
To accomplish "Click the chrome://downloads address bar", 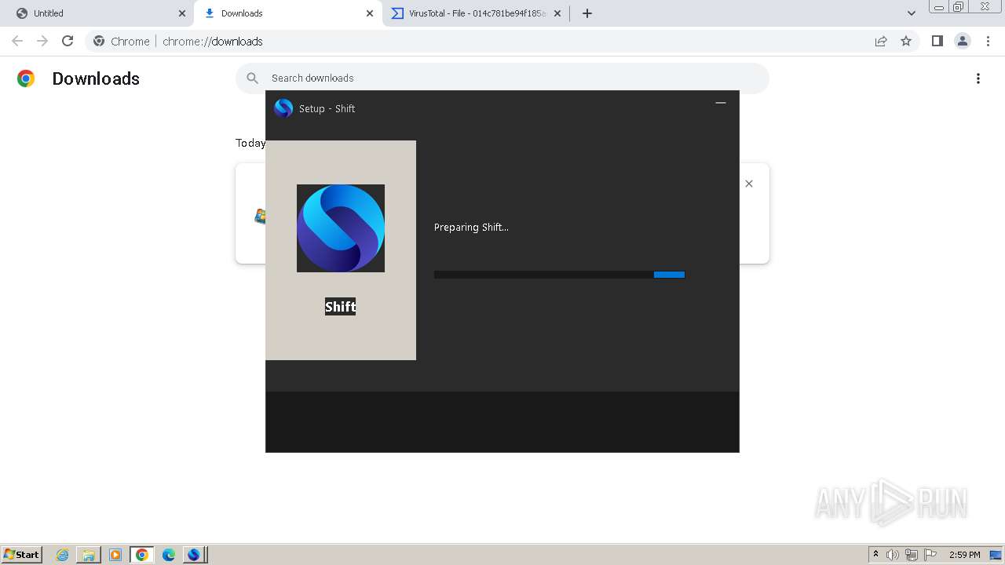I will click(502, 41).
